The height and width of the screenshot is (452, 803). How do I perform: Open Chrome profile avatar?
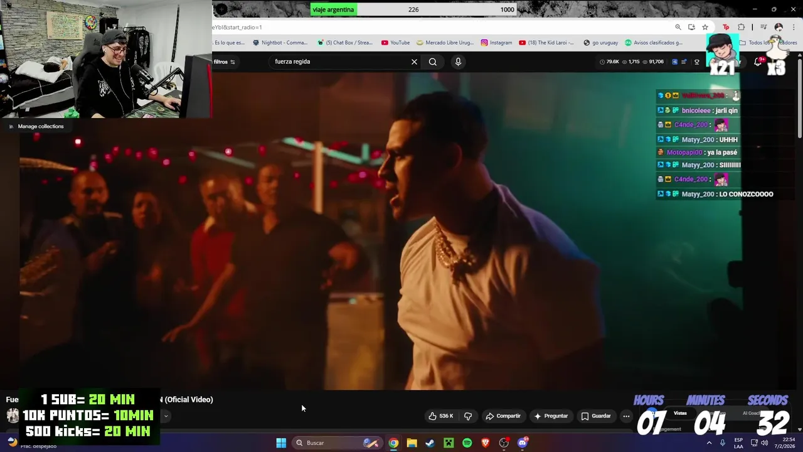coord(779,27)
